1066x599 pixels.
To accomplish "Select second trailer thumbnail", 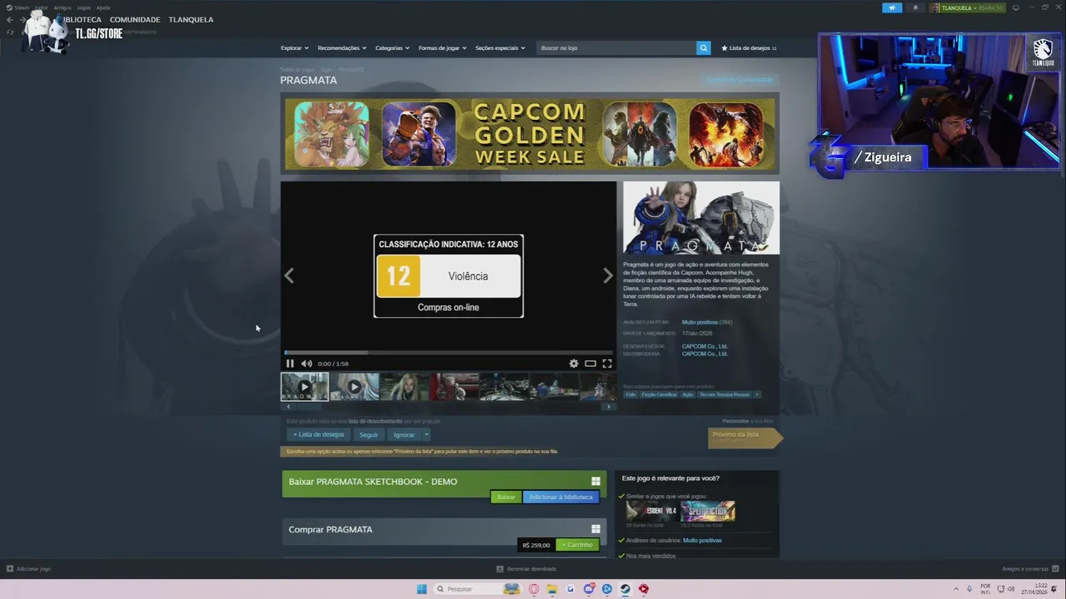I will (355, 387).
